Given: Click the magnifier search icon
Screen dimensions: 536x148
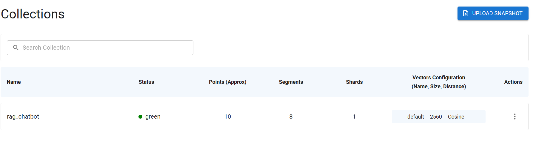Looking at the screenshot, I should pyautogui.click(x=16, y=48).
